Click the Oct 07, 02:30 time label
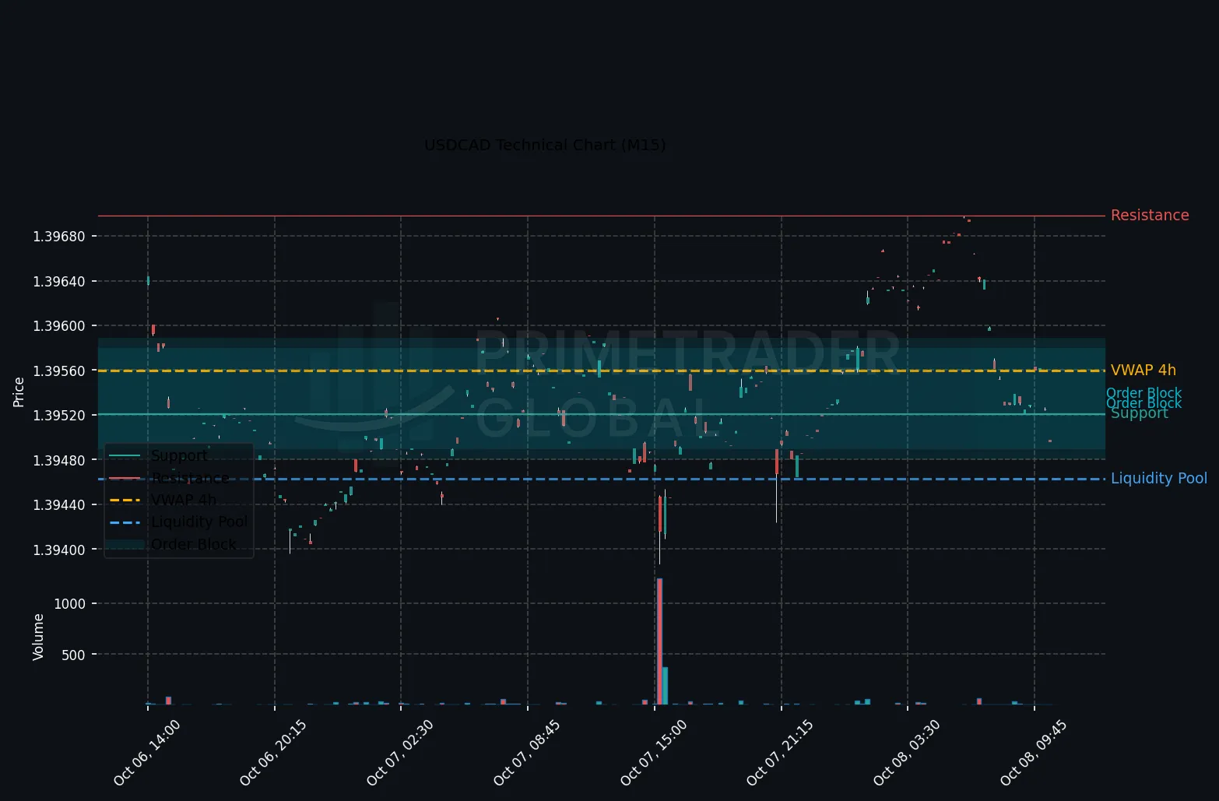The height and width of the screenshot is (801, 1219). 400,752
